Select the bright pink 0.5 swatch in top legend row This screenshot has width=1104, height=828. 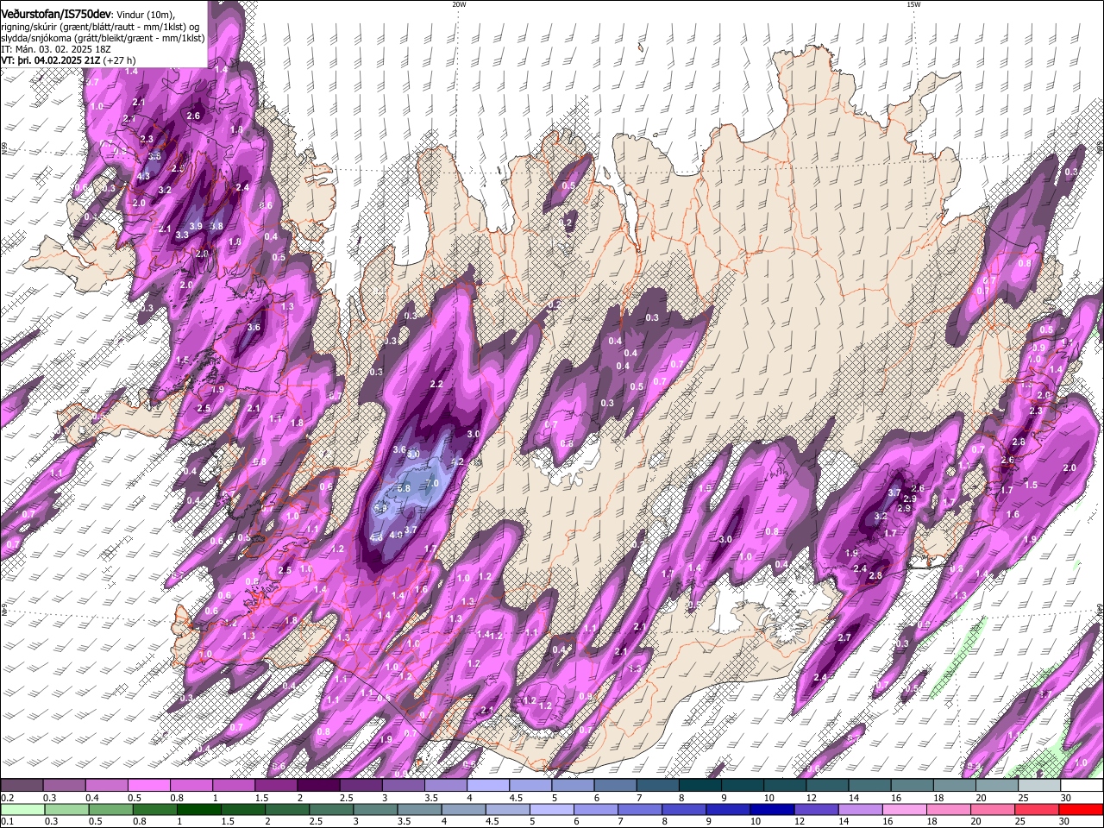click(x=148, y=785)
